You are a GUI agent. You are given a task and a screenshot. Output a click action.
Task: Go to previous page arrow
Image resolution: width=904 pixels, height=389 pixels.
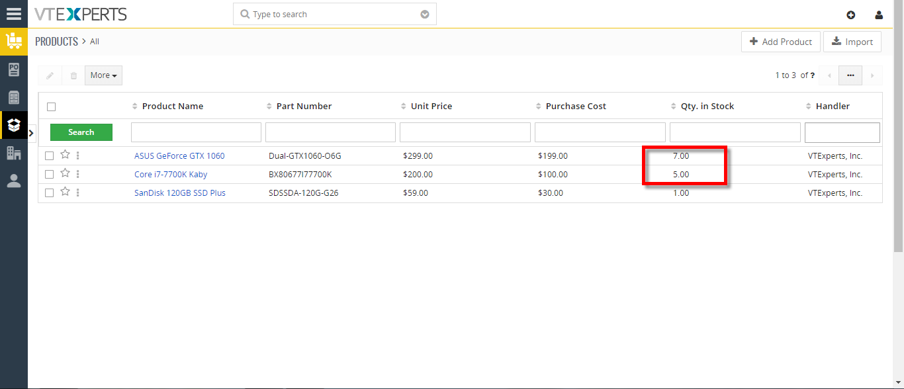(x=829, y=75)
